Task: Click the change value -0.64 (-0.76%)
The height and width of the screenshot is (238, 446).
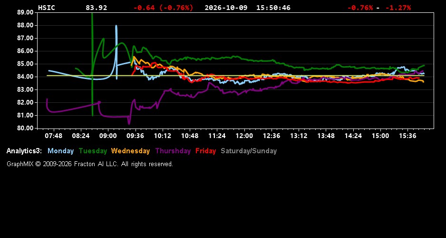Action: (163, 8)
